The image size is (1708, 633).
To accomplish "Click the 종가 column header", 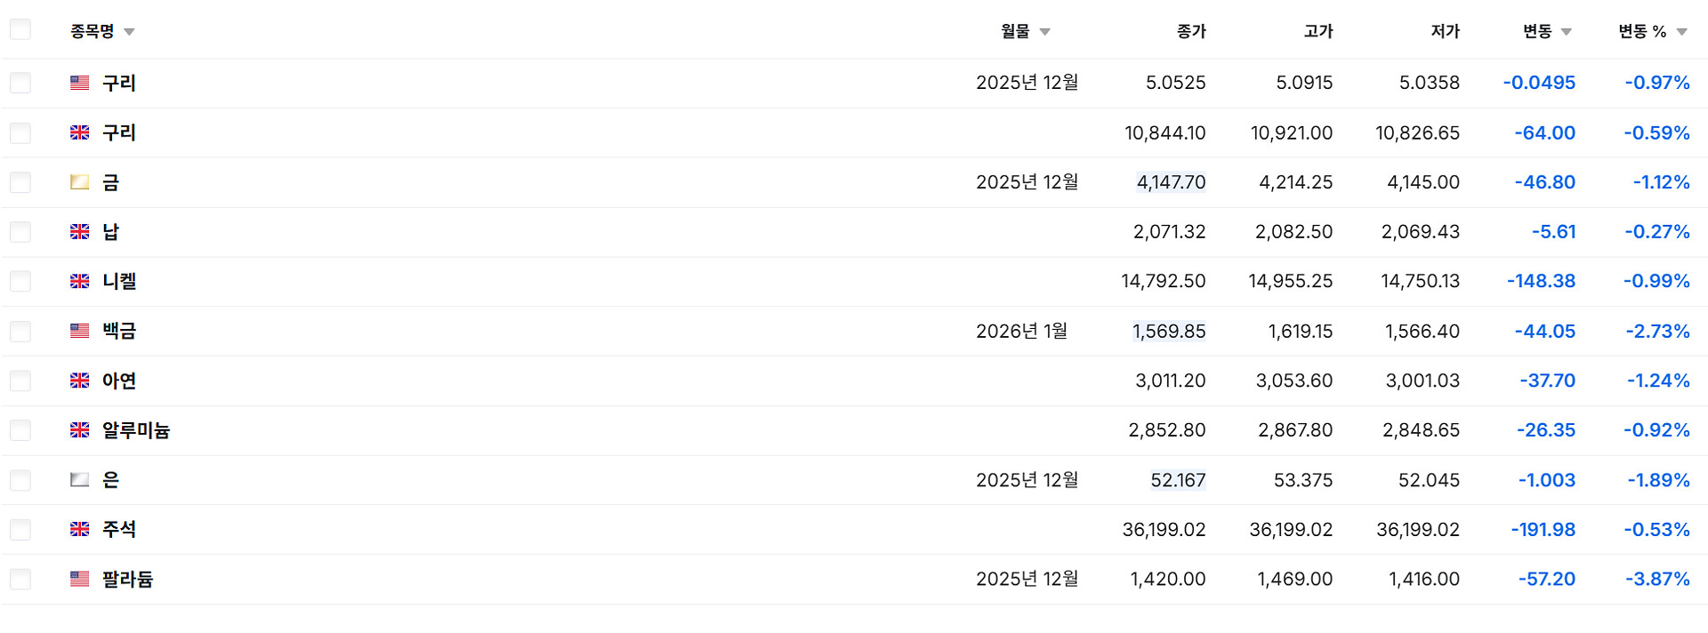I will click(x=1190, y=31).
